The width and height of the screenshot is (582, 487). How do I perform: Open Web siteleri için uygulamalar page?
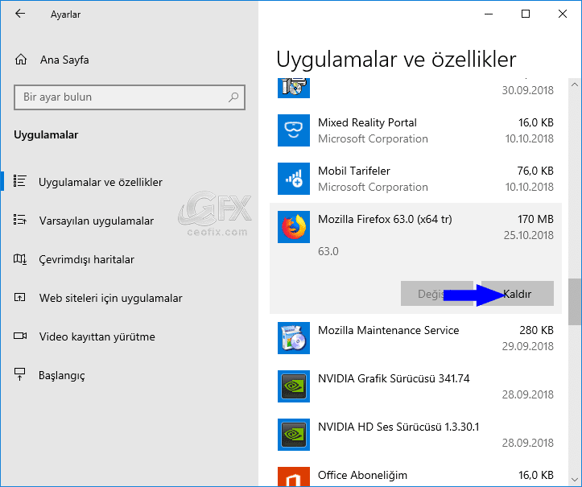pyautogui.click(x=110, y=298)
